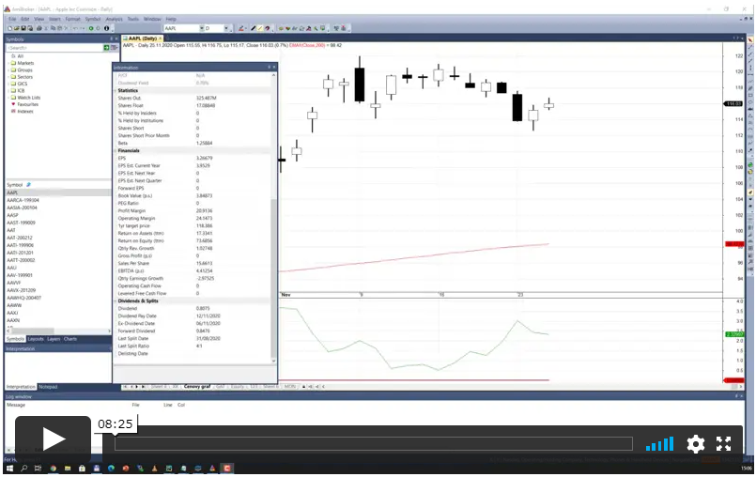Switch to the Notepad tab
The image size is (756, 477).
point(48,387)
